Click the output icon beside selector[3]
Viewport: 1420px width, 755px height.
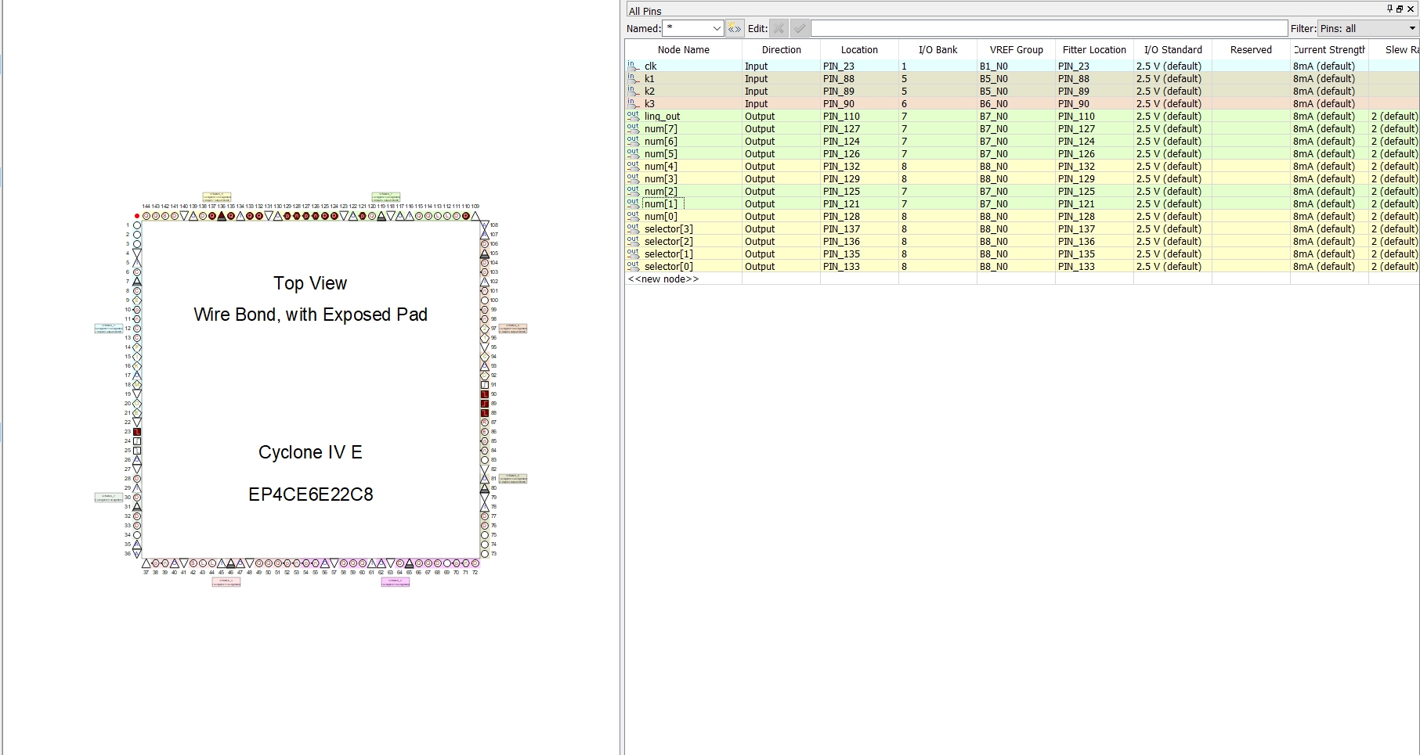pyautogui.click(x=633, y=228)
